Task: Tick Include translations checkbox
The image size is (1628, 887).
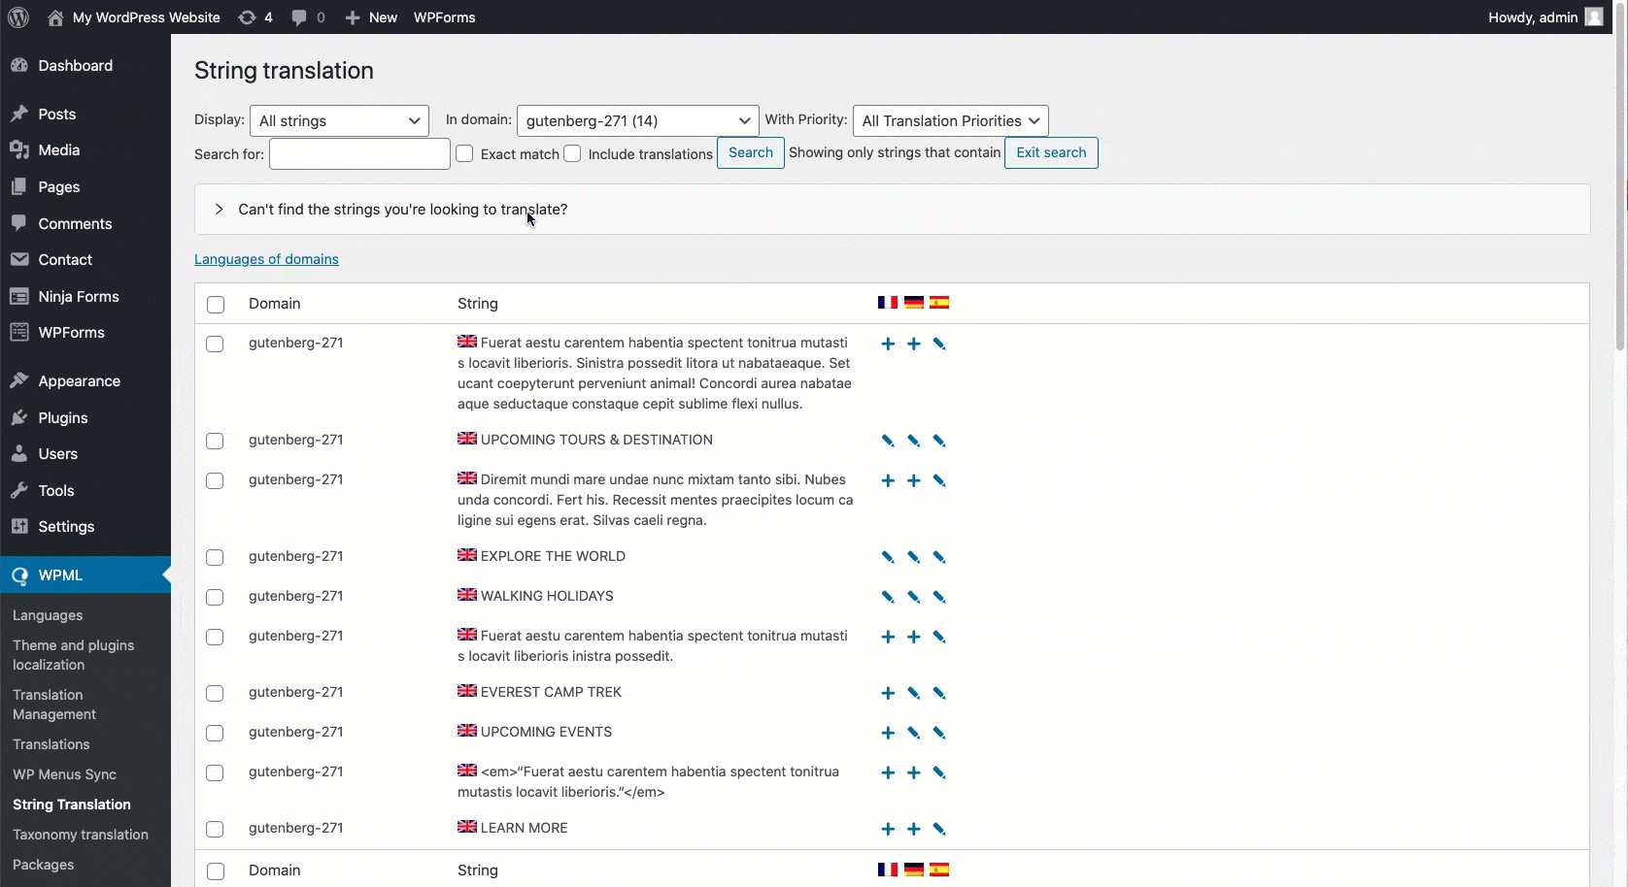Action: coord(572,154)
